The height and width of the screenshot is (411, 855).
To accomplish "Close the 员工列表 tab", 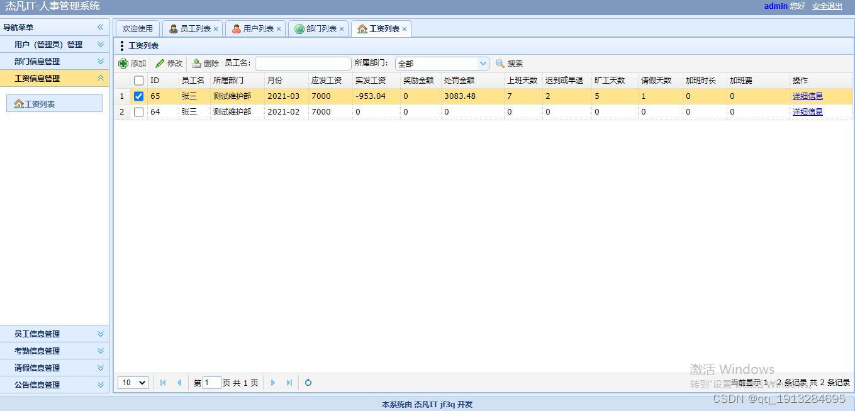I will (x=216, y=29).
